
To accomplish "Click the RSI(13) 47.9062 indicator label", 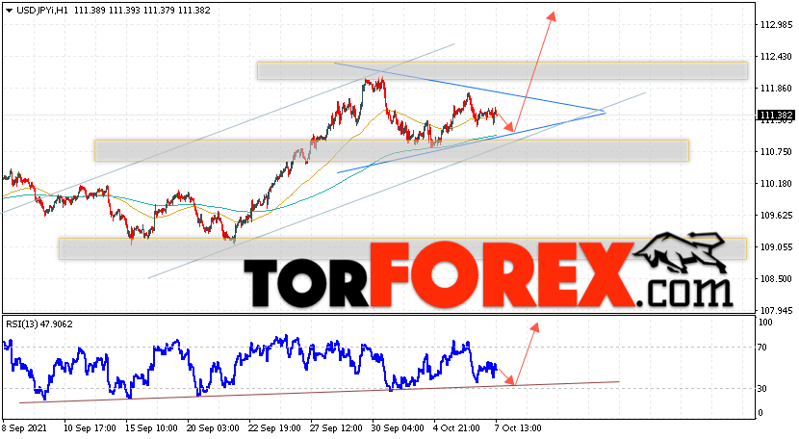I will [x=39, y=324].
